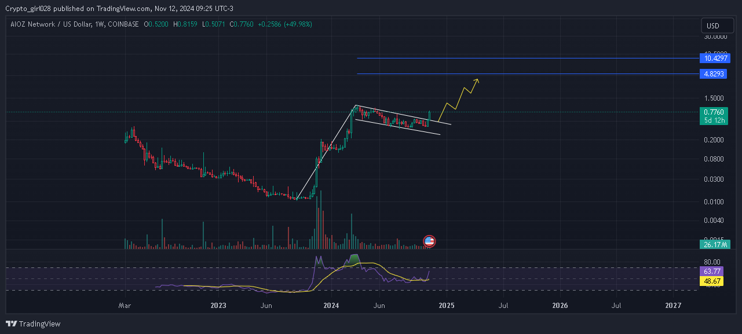The height and width of the screenshot is (334, 742).
Task: Click the 2024 label on time axis
Action: click(x=331, y=304)
